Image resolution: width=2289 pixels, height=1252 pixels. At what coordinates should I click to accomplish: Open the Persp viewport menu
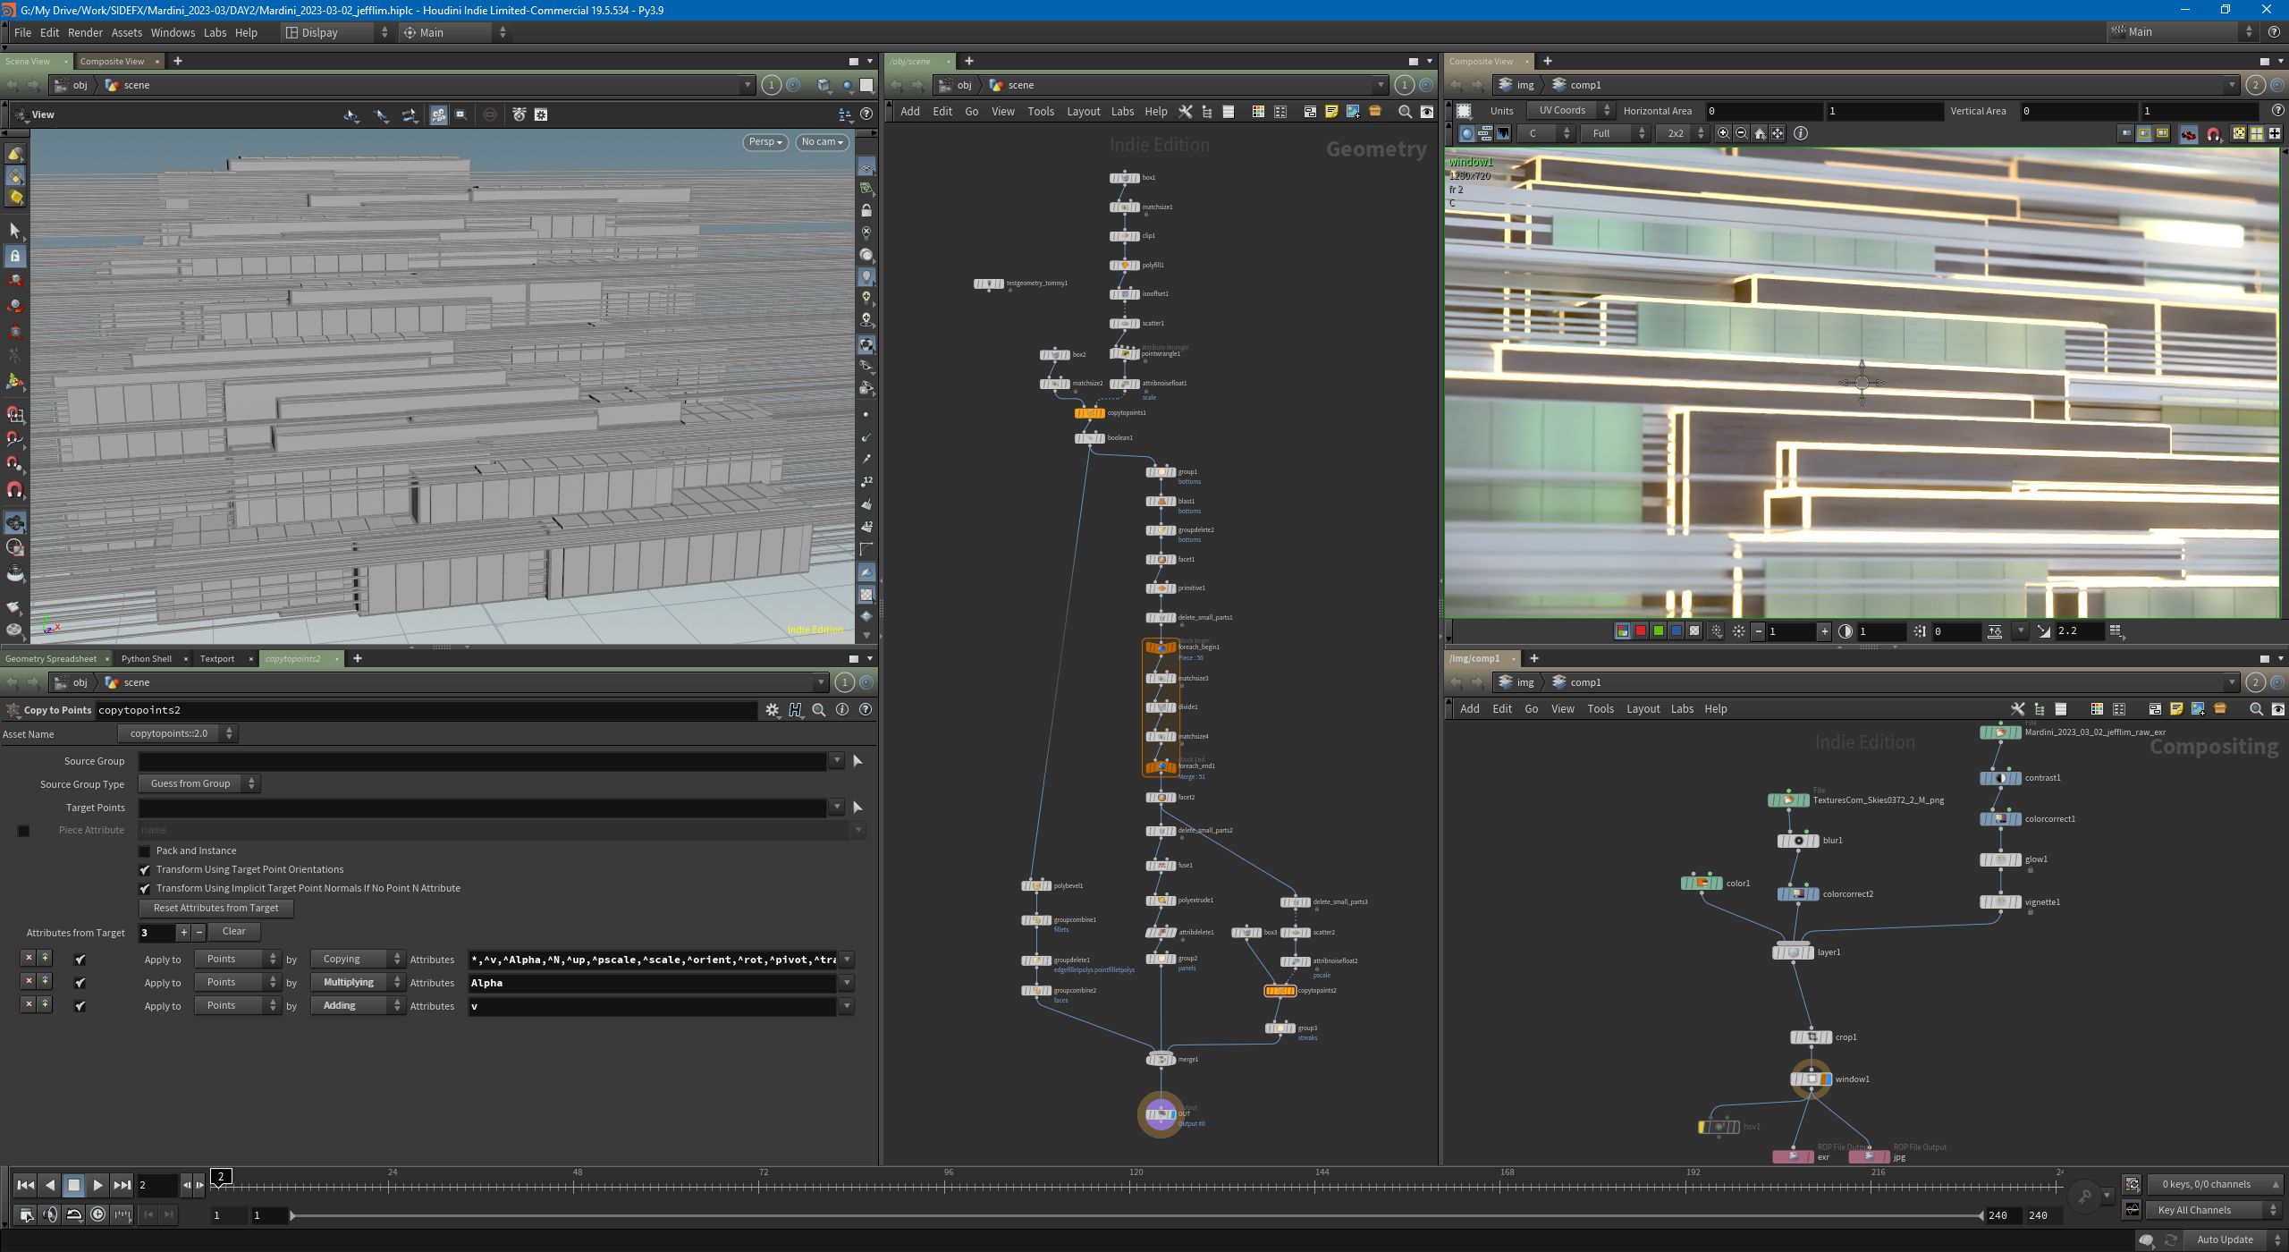point(765,142)
